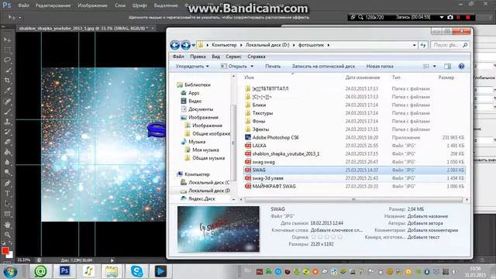This screenshot has height=279, width=496.
Task: Expand breadcrumb arrow after фотошопик
Action: [329, 45]
